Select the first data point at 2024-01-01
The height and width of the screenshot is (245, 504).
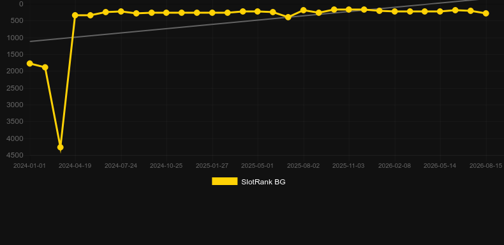(x=30, y=63)
